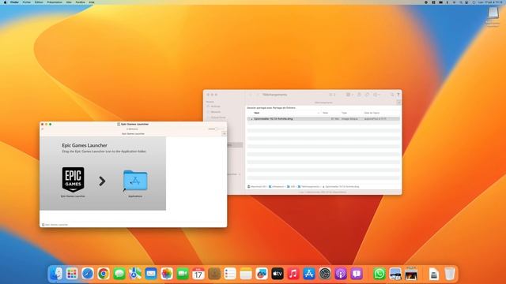
Task: Open Music from the Dock
Action: pyautogui.click(x=293, y=274)
